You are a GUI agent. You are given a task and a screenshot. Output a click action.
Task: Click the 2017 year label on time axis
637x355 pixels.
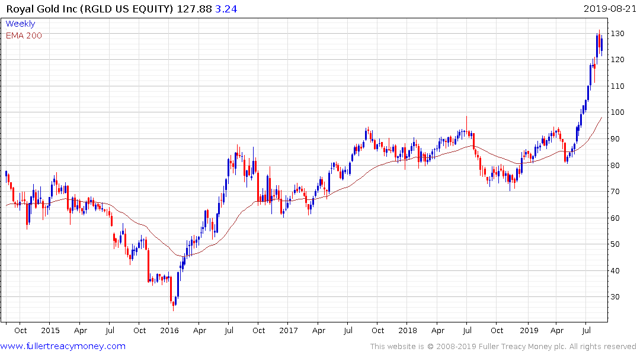[x=289, y=330]
